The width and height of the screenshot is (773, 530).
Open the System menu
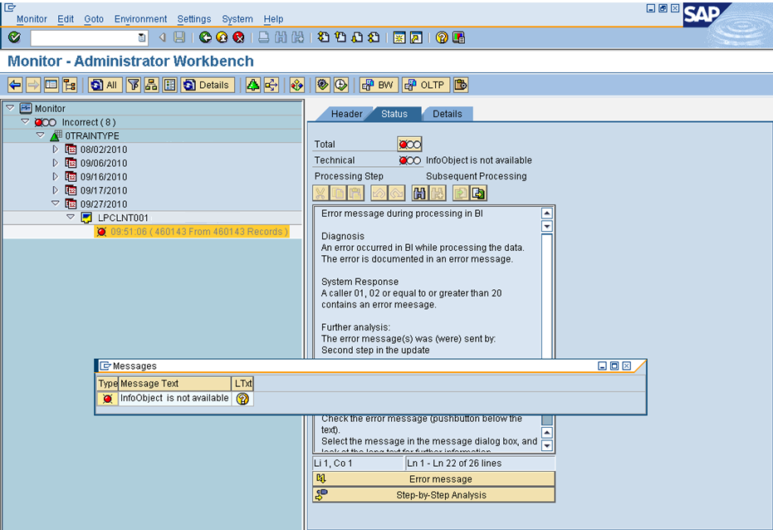237,19
